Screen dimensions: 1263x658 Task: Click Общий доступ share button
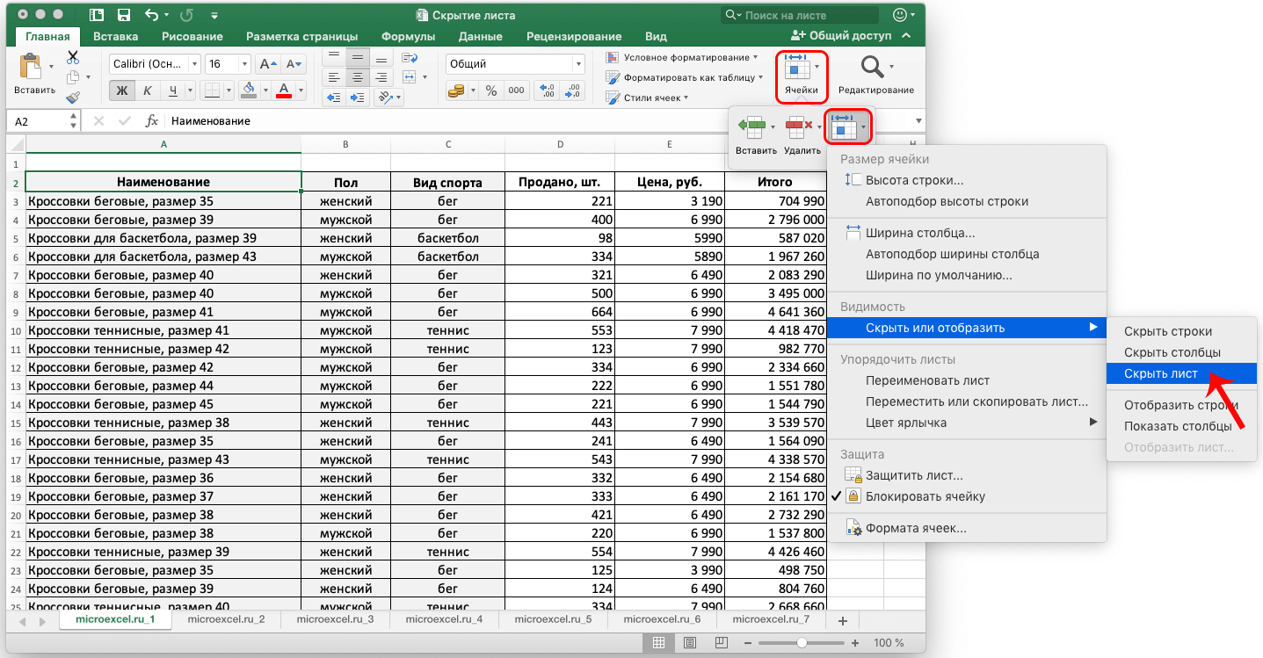pyautogui.click(x=842, y=36)
